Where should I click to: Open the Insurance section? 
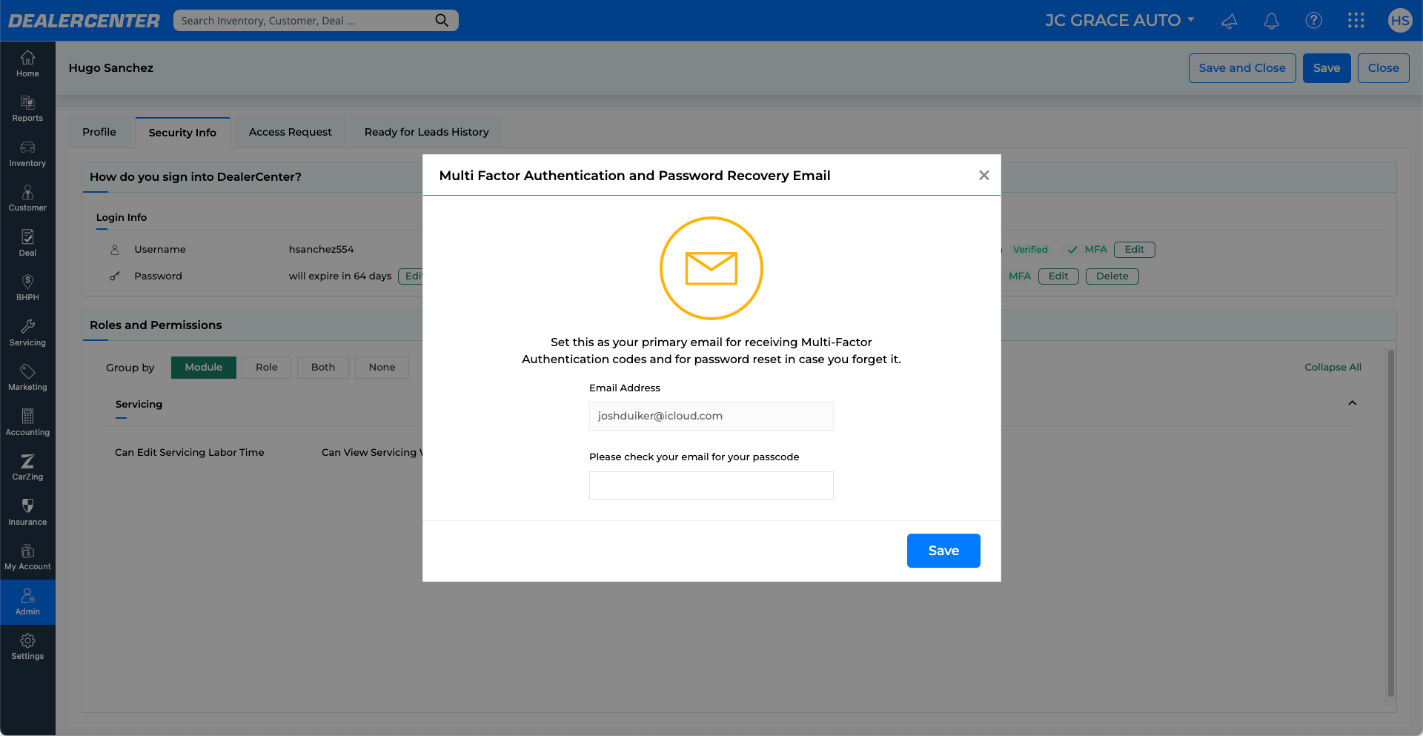[27, 512]
